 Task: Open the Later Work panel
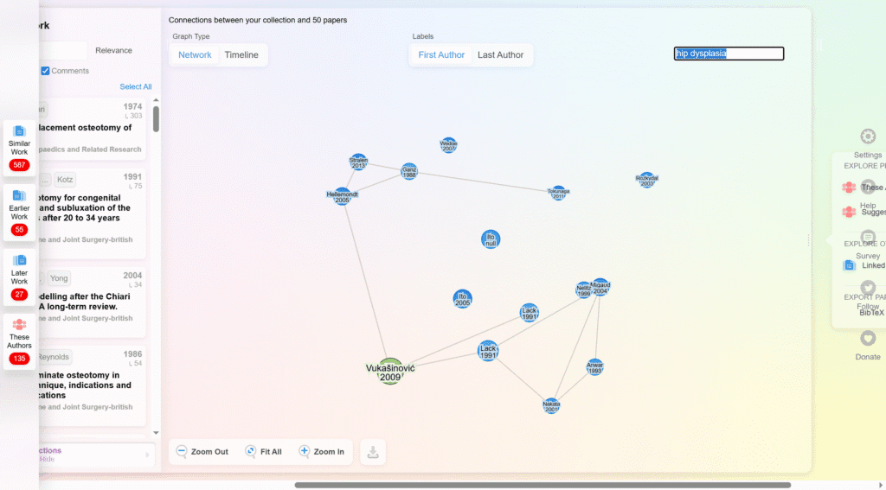tap(19, 276)
